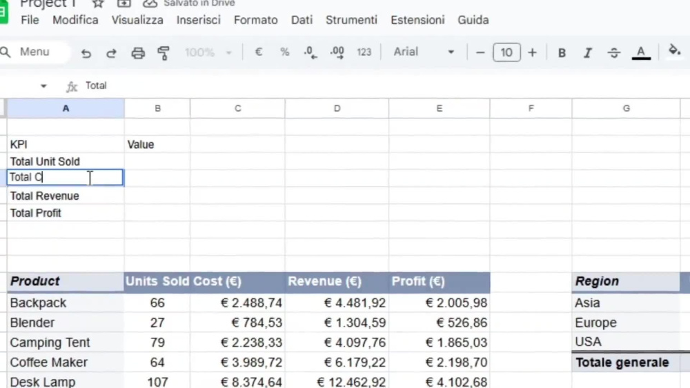
Task: Star the Project document
Action: (98, 3)
